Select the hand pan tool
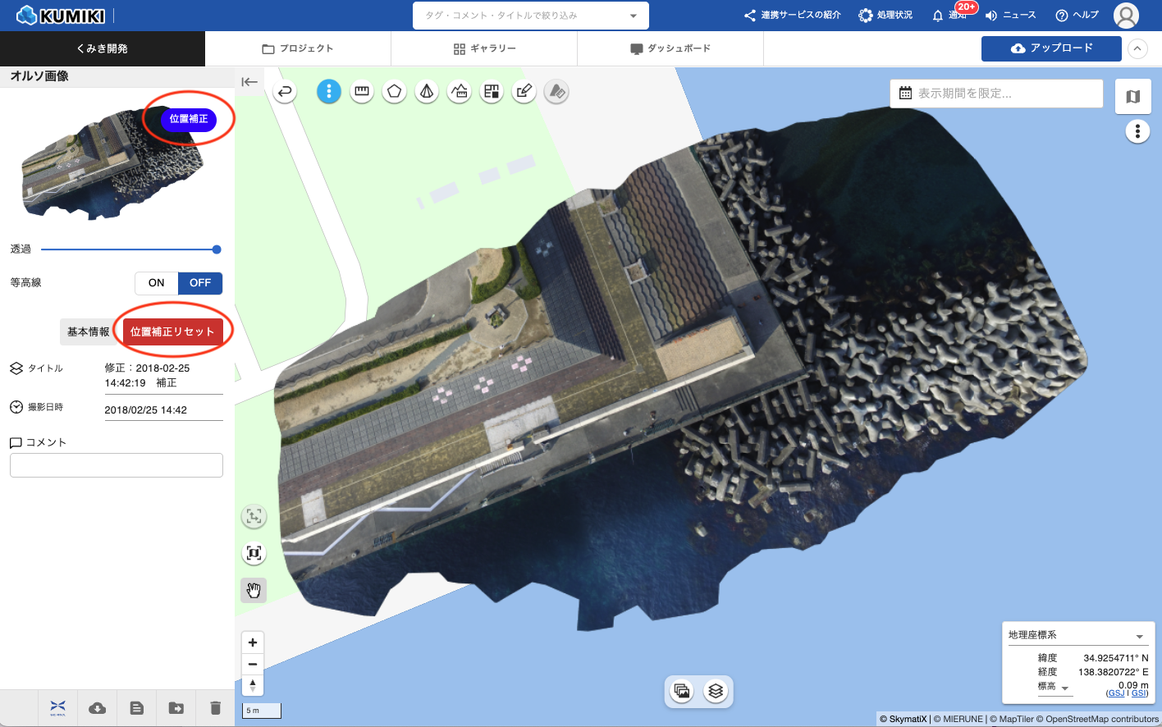This screenshot has width=1162, height=727. pyautogui.click(x=254, y=589)
